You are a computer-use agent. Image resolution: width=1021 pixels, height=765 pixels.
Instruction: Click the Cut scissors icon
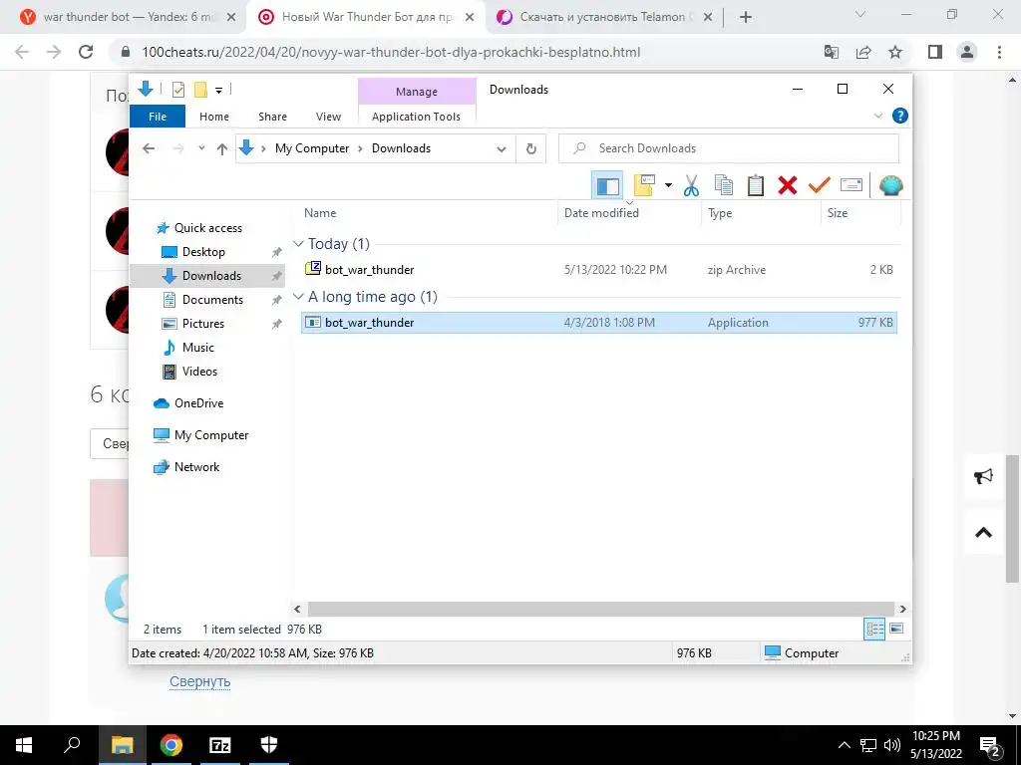click(x=691, y=186)
